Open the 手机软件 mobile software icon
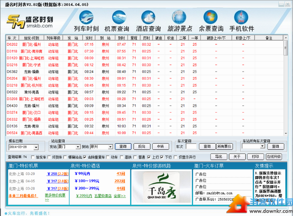Image resolution: width=293 pixels, height=216 pixels. click(x=241, y=18)
